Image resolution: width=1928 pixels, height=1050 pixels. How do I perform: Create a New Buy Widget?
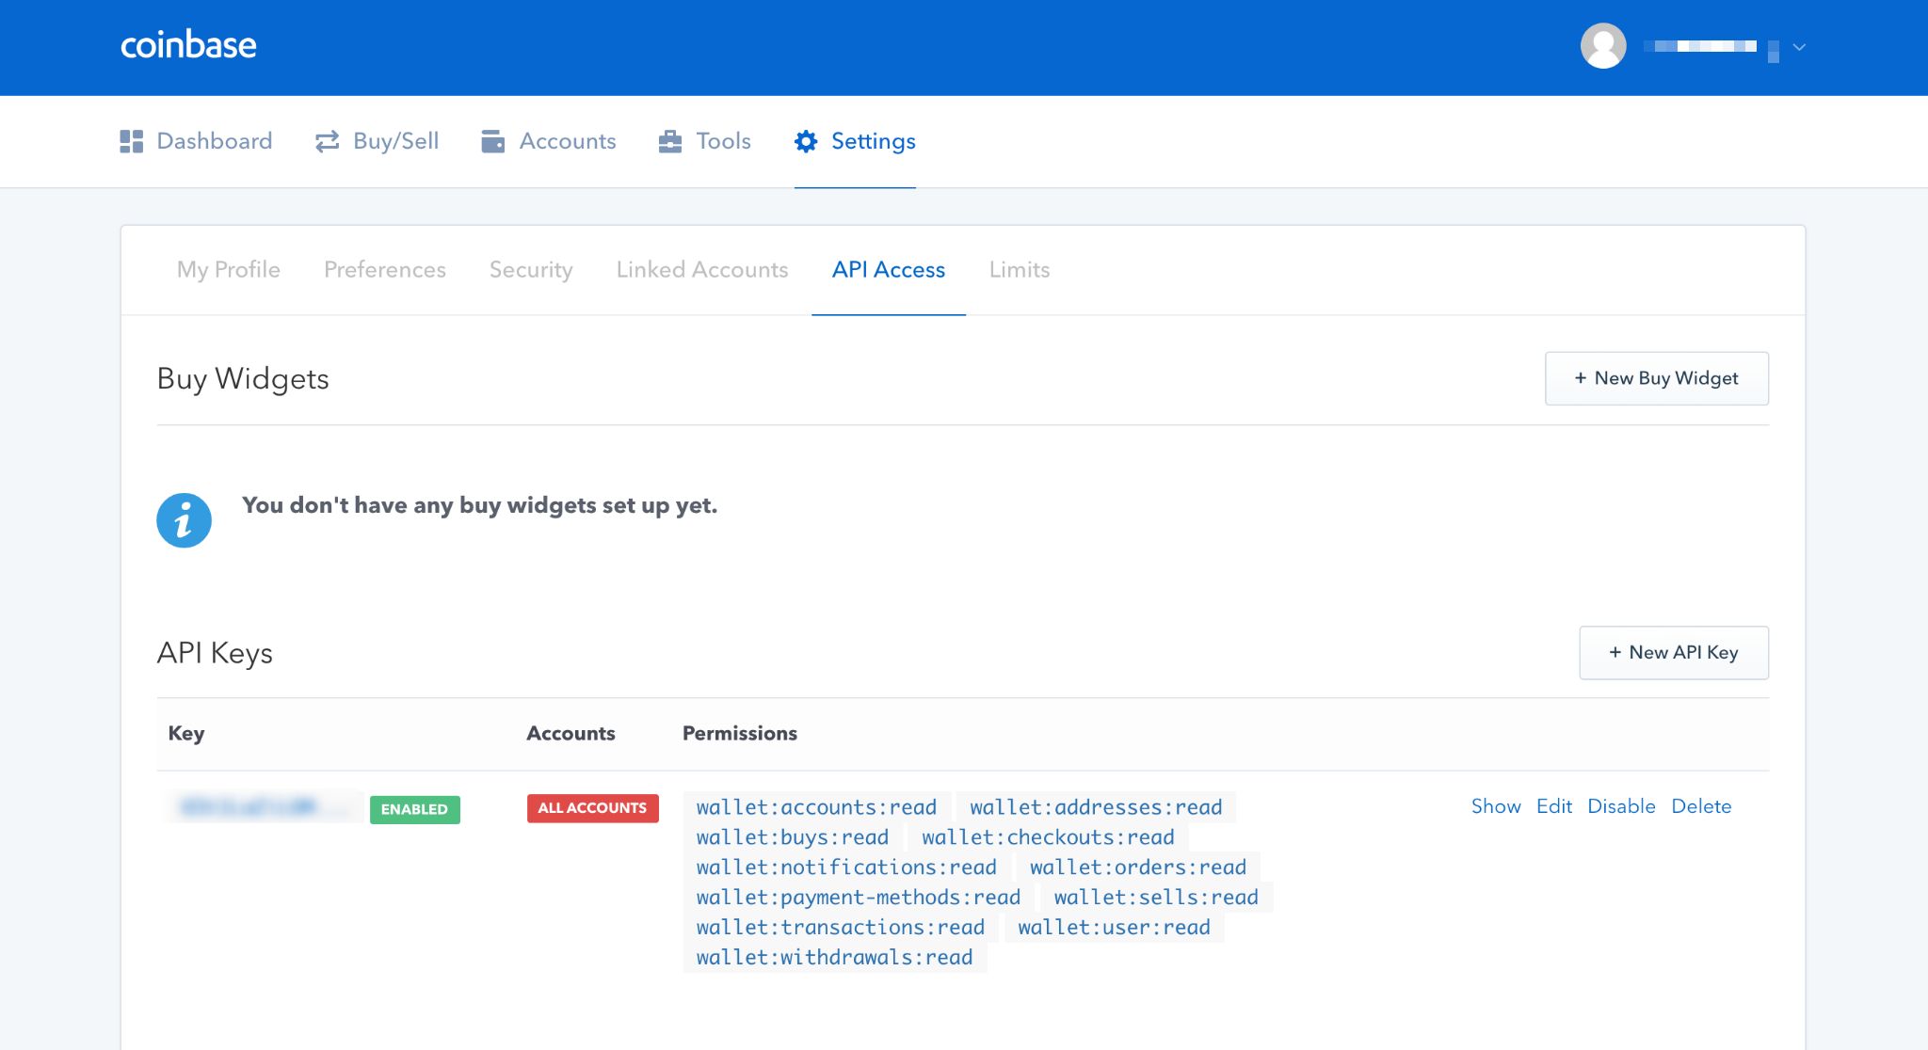pyautogui.click(x=1657, y=378)
